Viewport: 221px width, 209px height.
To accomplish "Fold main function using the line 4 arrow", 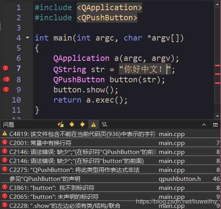I will [x=28, y=38].
